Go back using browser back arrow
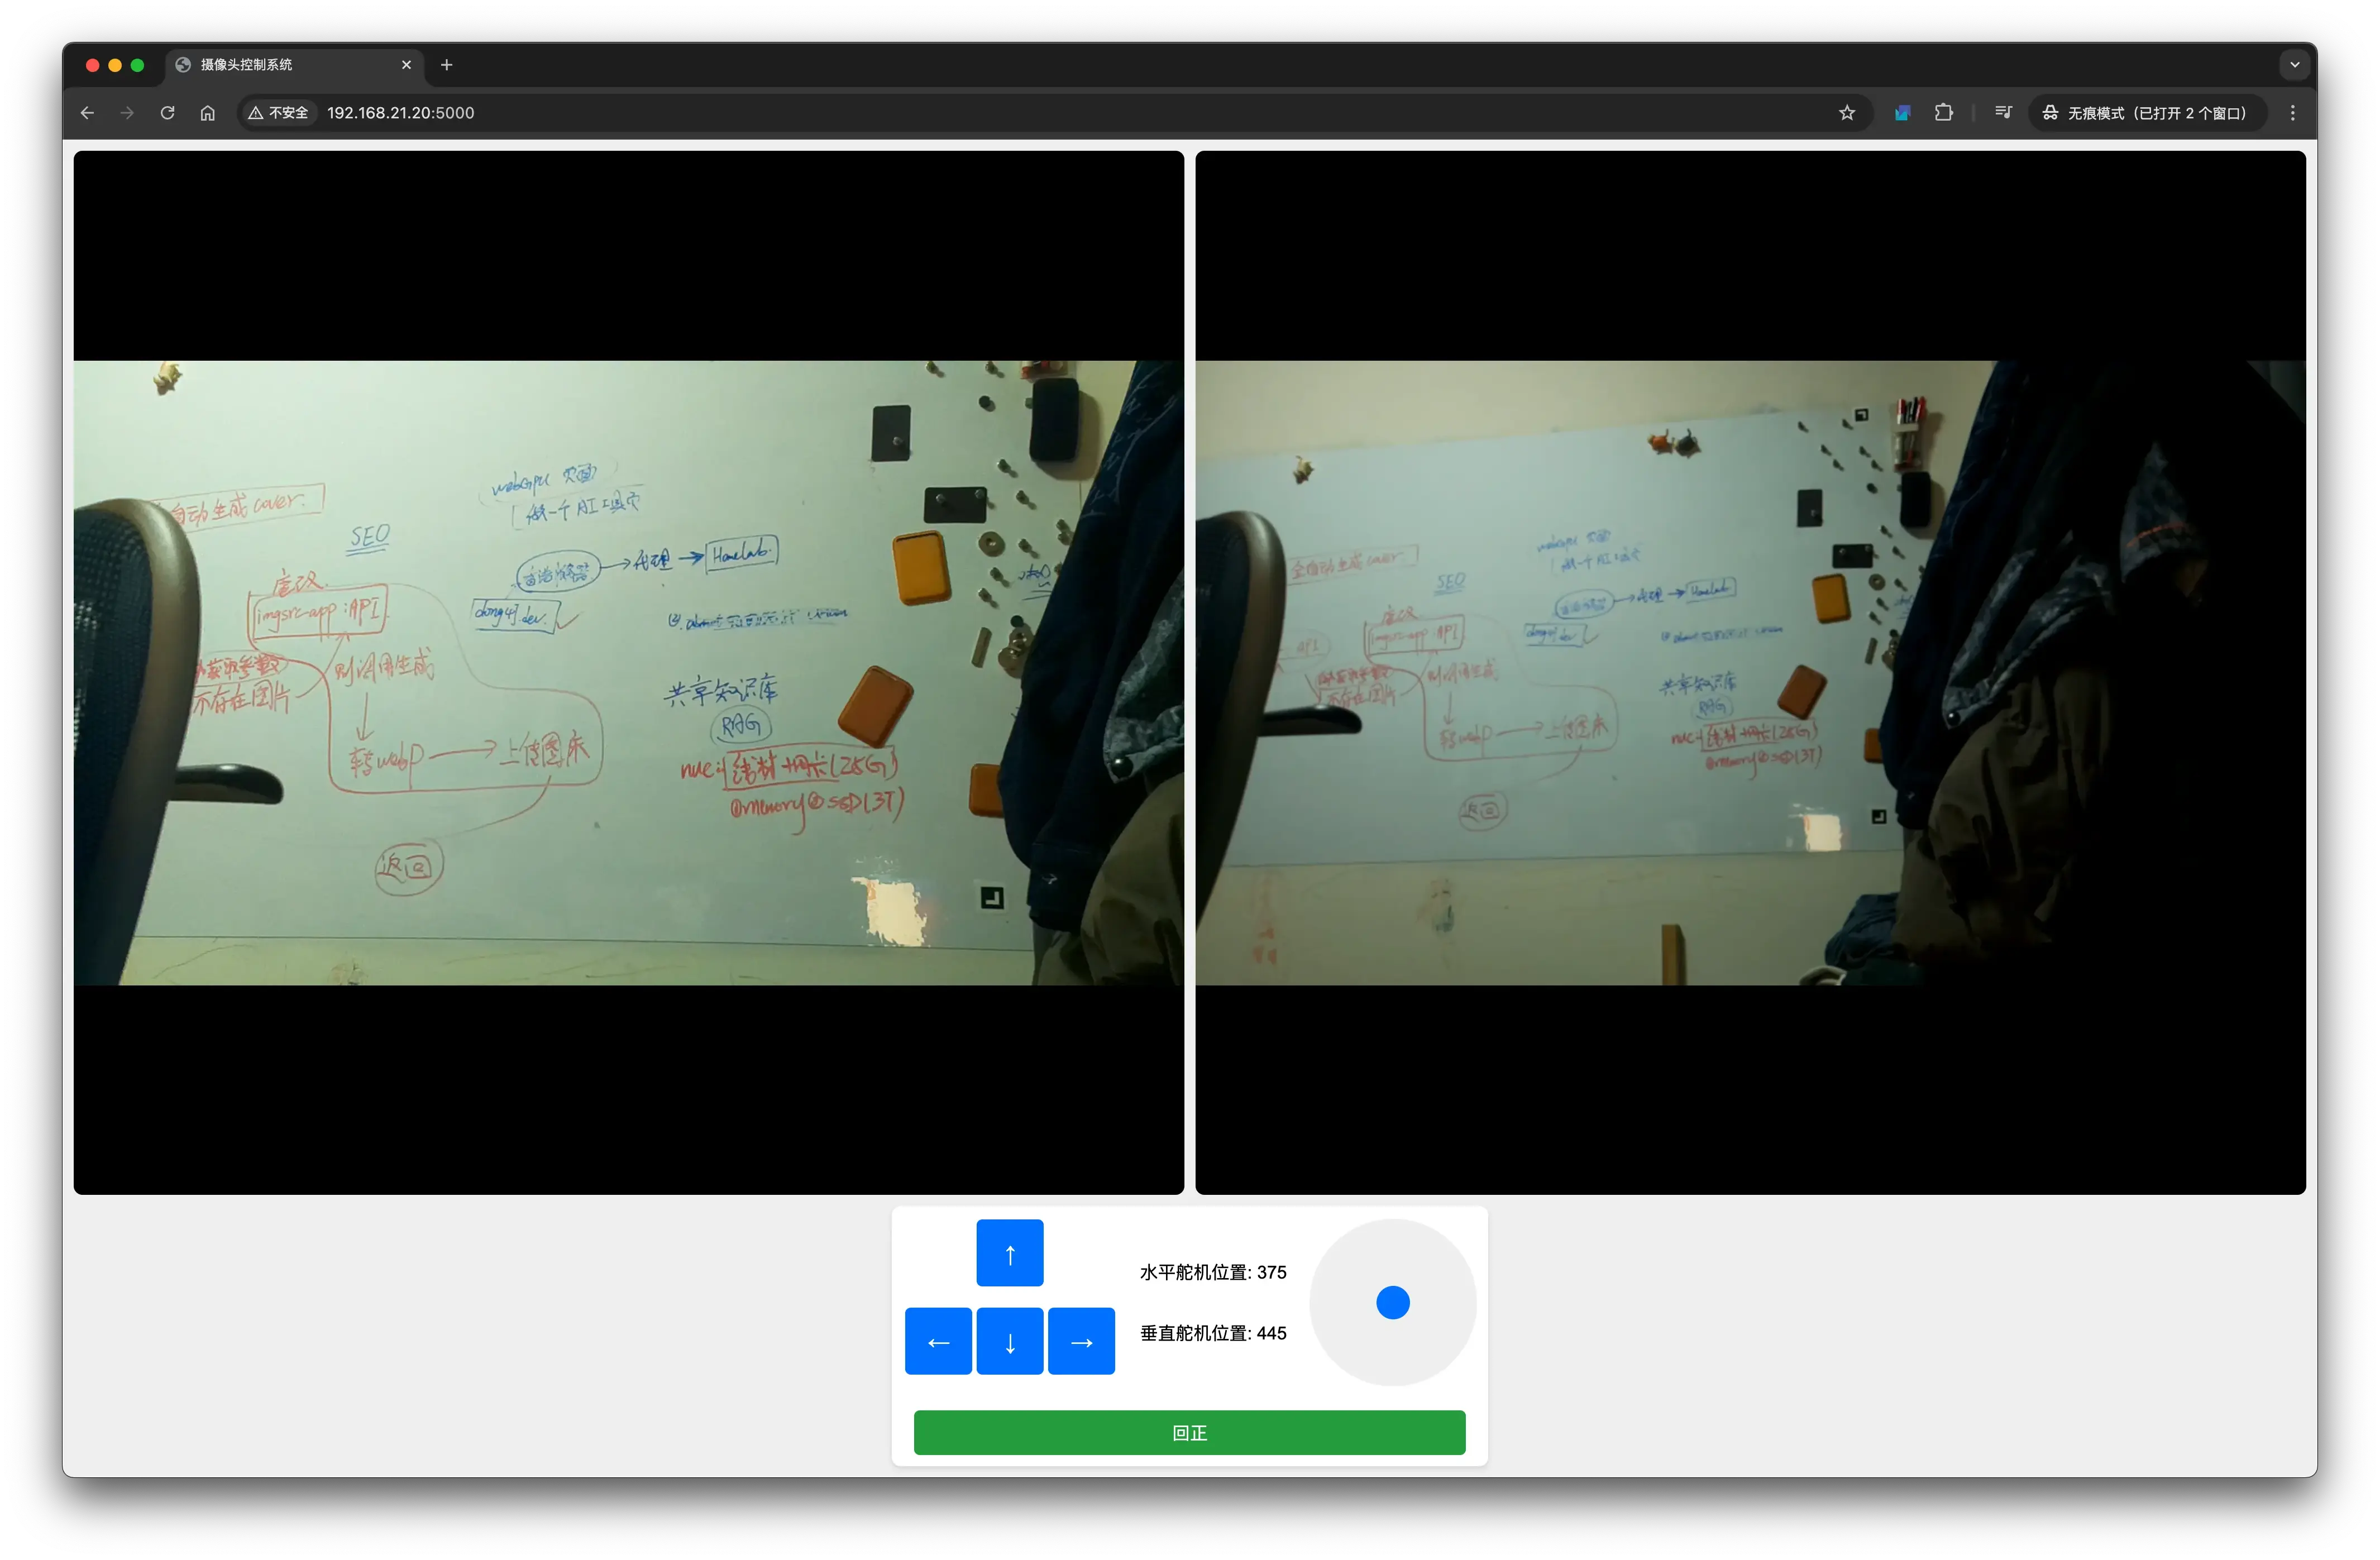The image size is (2380, 1560). [x=87, y=113]
